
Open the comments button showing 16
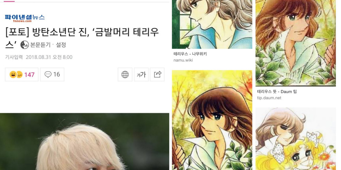tap(52, 74)
